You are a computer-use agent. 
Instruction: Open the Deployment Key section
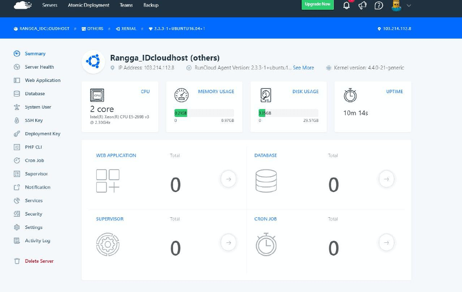[43, 134]
